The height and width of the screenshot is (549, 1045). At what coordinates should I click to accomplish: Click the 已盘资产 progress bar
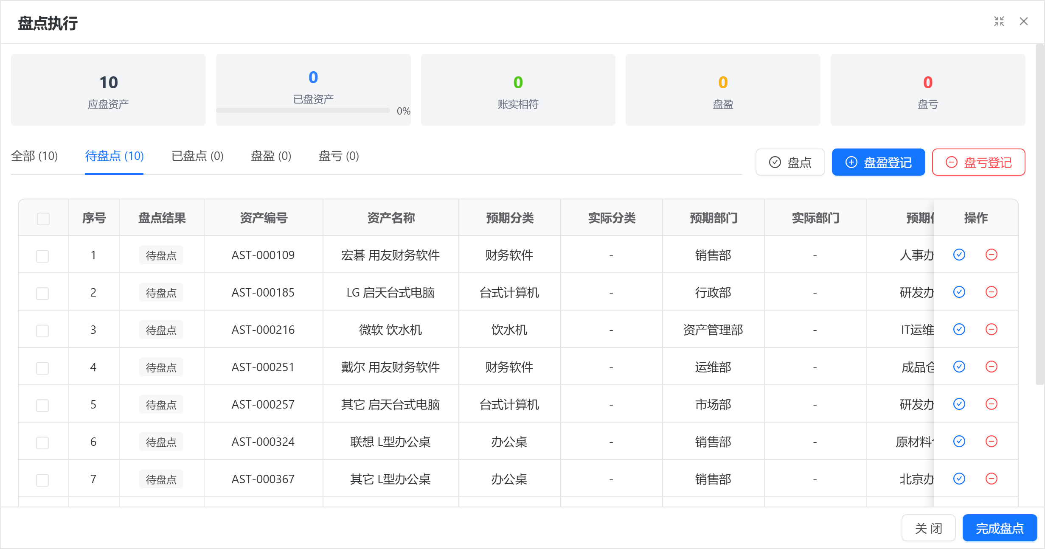point(303,110)
